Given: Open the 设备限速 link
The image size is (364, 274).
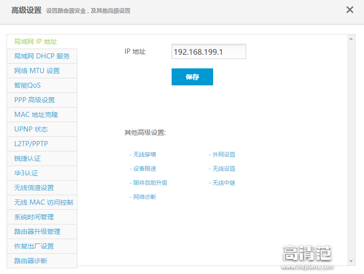Looking at the screenshot, I should [x=145, y=169].
